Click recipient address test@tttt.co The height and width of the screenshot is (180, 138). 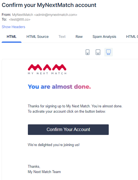[20, 19]
